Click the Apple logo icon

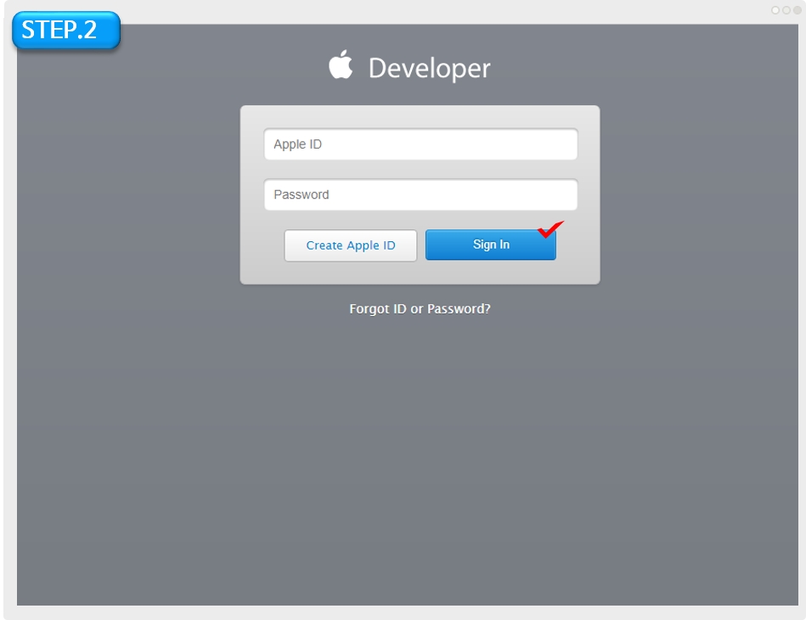tap(341, 65)
